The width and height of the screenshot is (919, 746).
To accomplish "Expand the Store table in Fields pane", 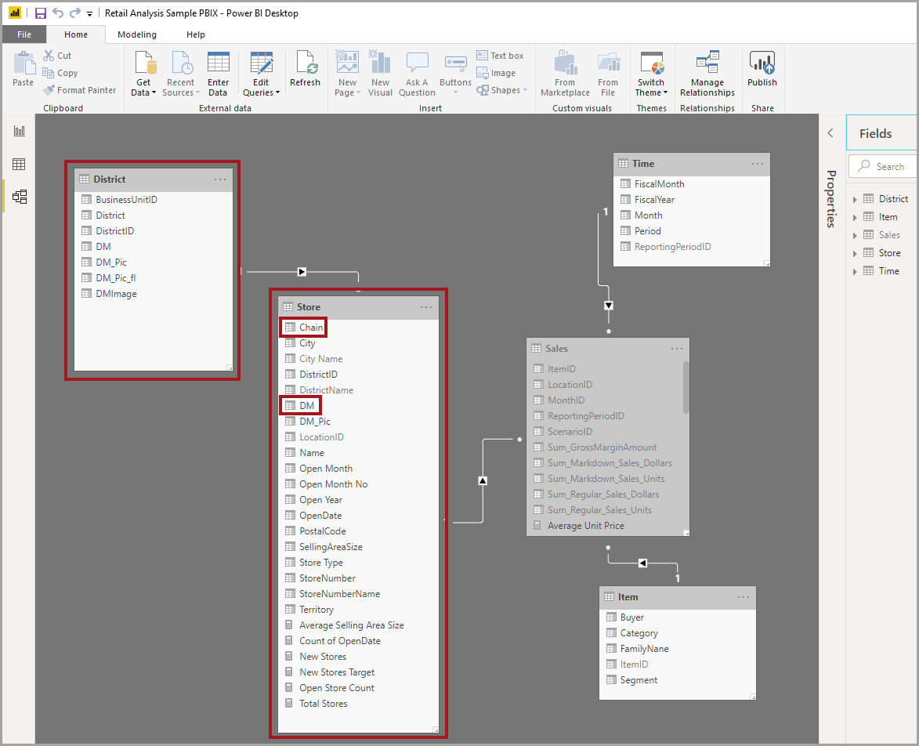I will click(x=855, y=253).
